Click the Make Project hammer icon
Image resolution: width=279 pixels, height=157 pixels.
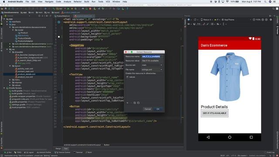54,9
